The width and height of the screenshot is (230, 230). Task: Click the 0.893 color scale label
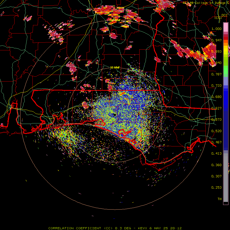point(216,51)
